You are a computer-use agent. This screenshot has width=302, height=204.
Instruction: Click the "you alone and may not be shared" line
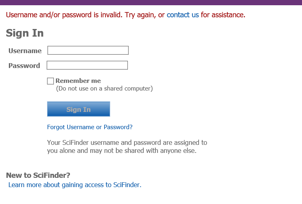click(x=122, y=151)
